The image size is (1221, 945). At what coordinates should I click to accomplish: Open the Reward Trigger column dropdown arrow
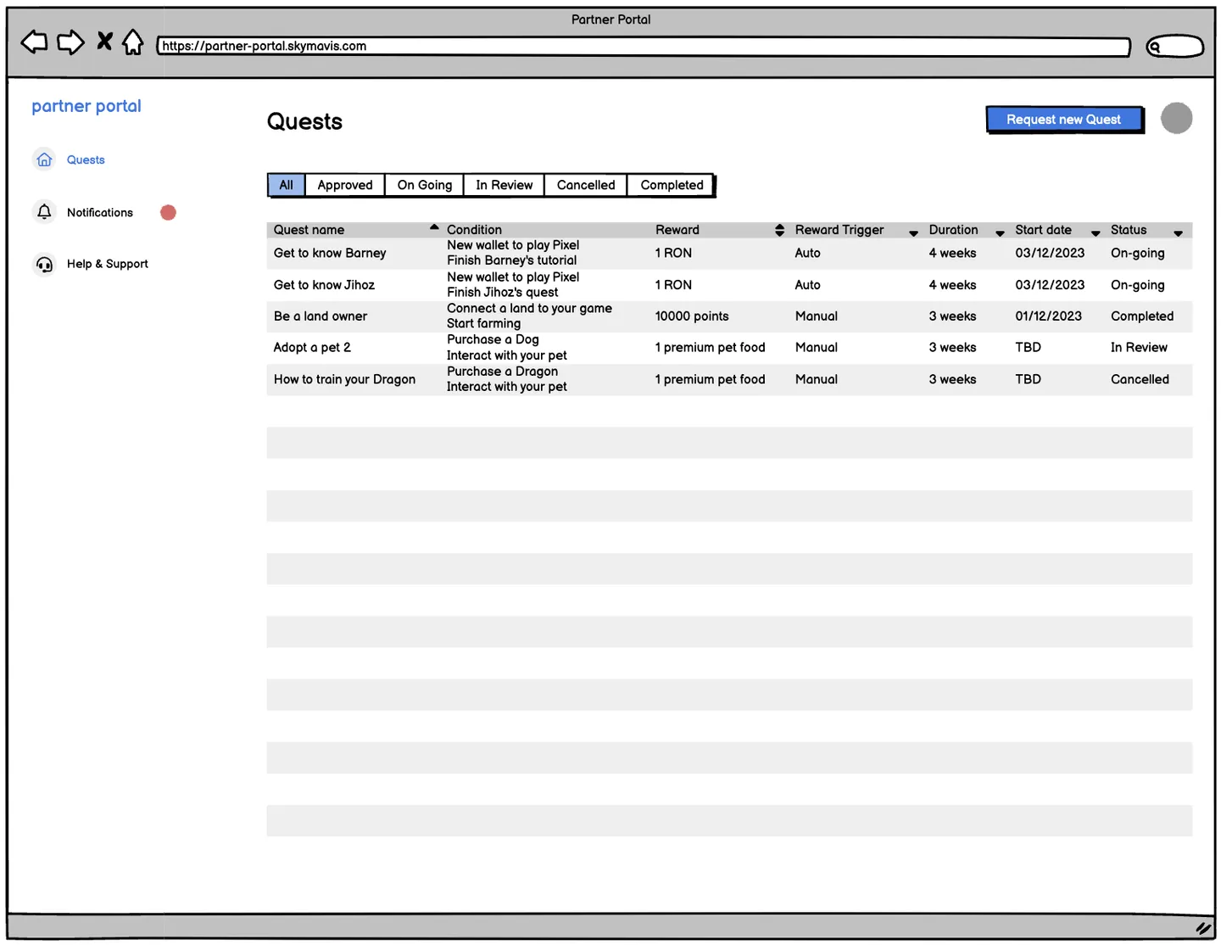[913, 232]
